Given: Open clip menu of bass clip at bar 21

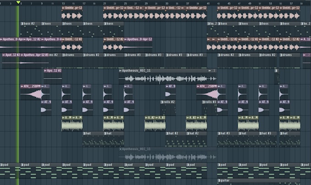Looking at the screenshot, I should click(105, 24).
